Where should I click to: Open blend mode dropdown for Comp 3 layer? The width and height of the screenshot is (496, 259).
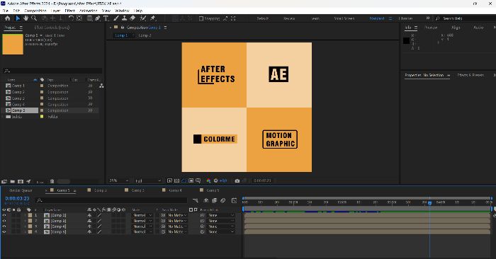coord(142,221)
